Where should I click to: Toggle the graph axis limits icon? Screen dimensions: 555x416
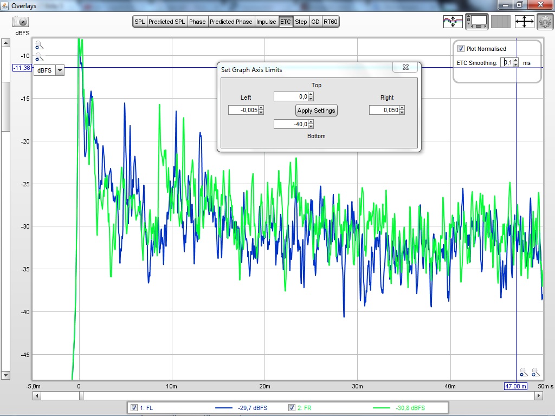tap(477, 22)
